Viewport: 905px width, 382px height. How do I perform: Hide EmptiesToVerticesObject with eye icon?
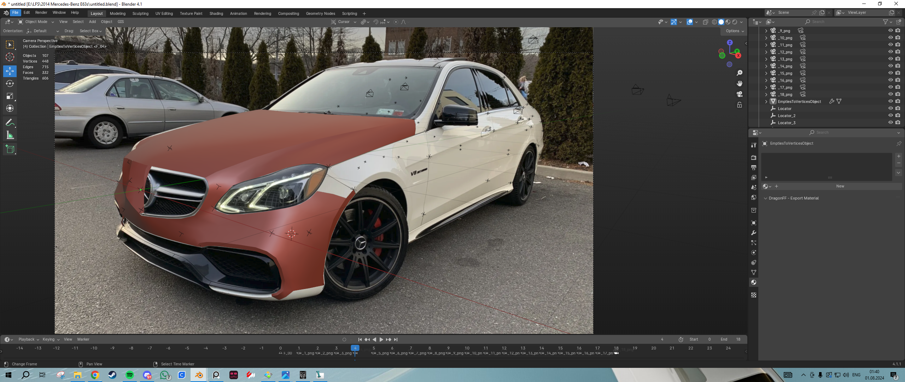tap(891, 102)
